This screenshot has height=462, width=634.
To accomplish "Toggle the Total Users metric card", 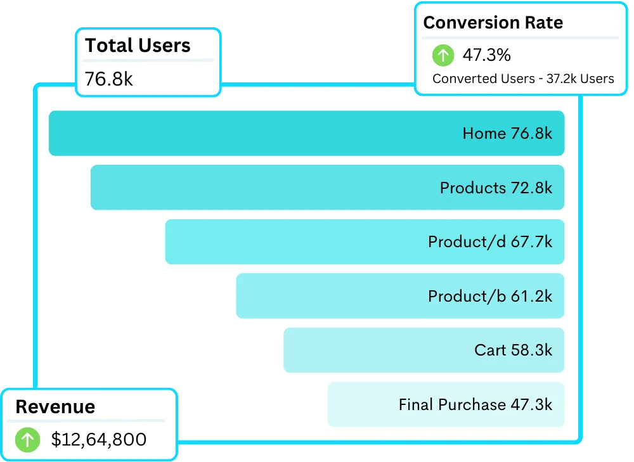I will tap(148, 61).
